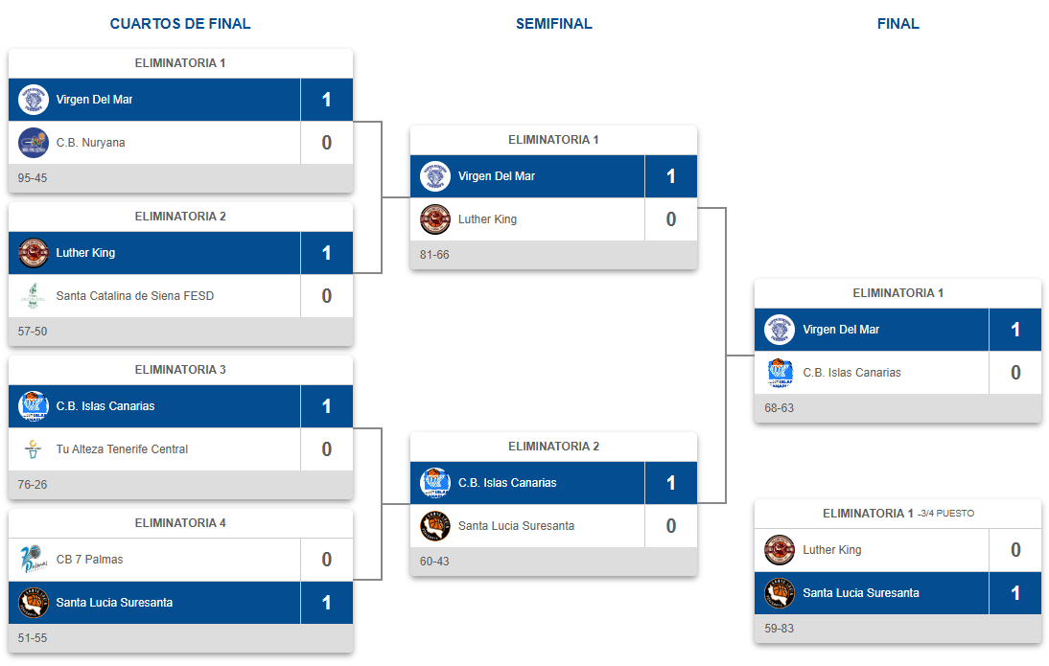
Task: Click Virgen Del Mar logo in quarterfinal Eliminatoria 1
Action: click(x=33, y=100)
